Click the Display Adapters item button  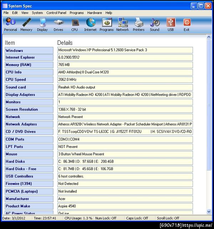coord(29,95)
